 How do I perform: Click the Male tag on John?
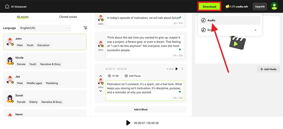[x=20, y=45]
